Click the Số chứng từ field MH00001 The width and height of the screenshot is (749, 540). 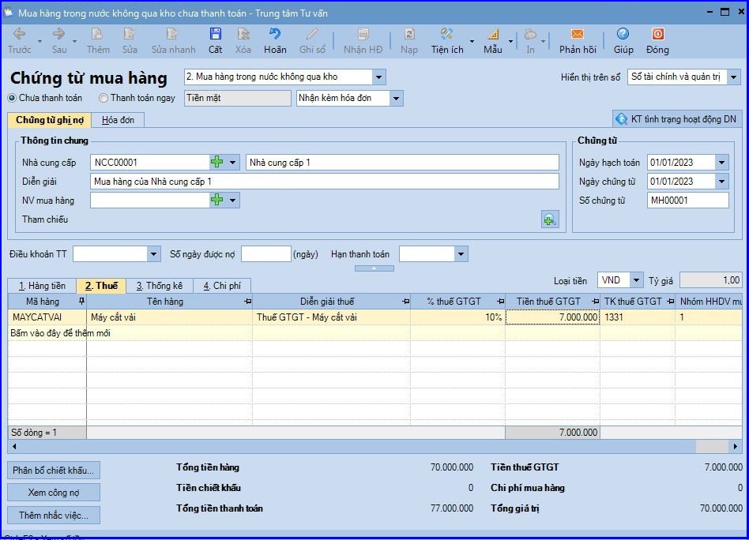tap(688, 201)
